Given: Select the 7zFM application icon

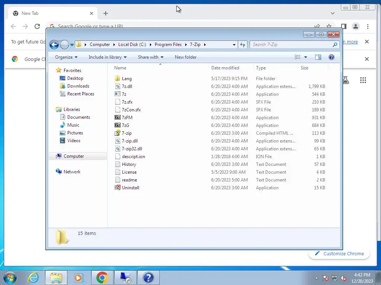Looking at the screenshot, I should pos(118,118).
